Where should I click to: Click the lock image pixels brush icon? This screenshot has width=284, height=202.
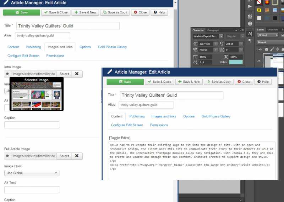coord(272,49)
